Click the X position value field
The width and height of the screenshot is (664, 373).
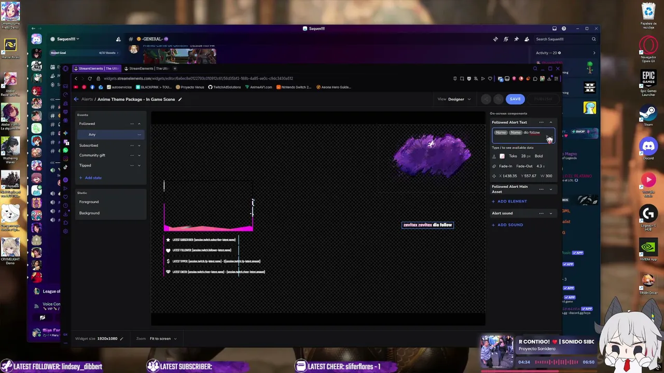(508, 176)
